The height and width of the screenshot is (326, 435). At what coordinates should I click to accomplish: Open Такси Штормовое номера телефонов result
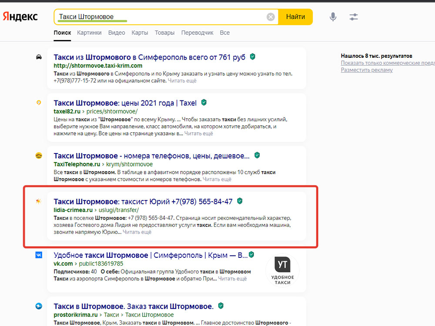151,156
